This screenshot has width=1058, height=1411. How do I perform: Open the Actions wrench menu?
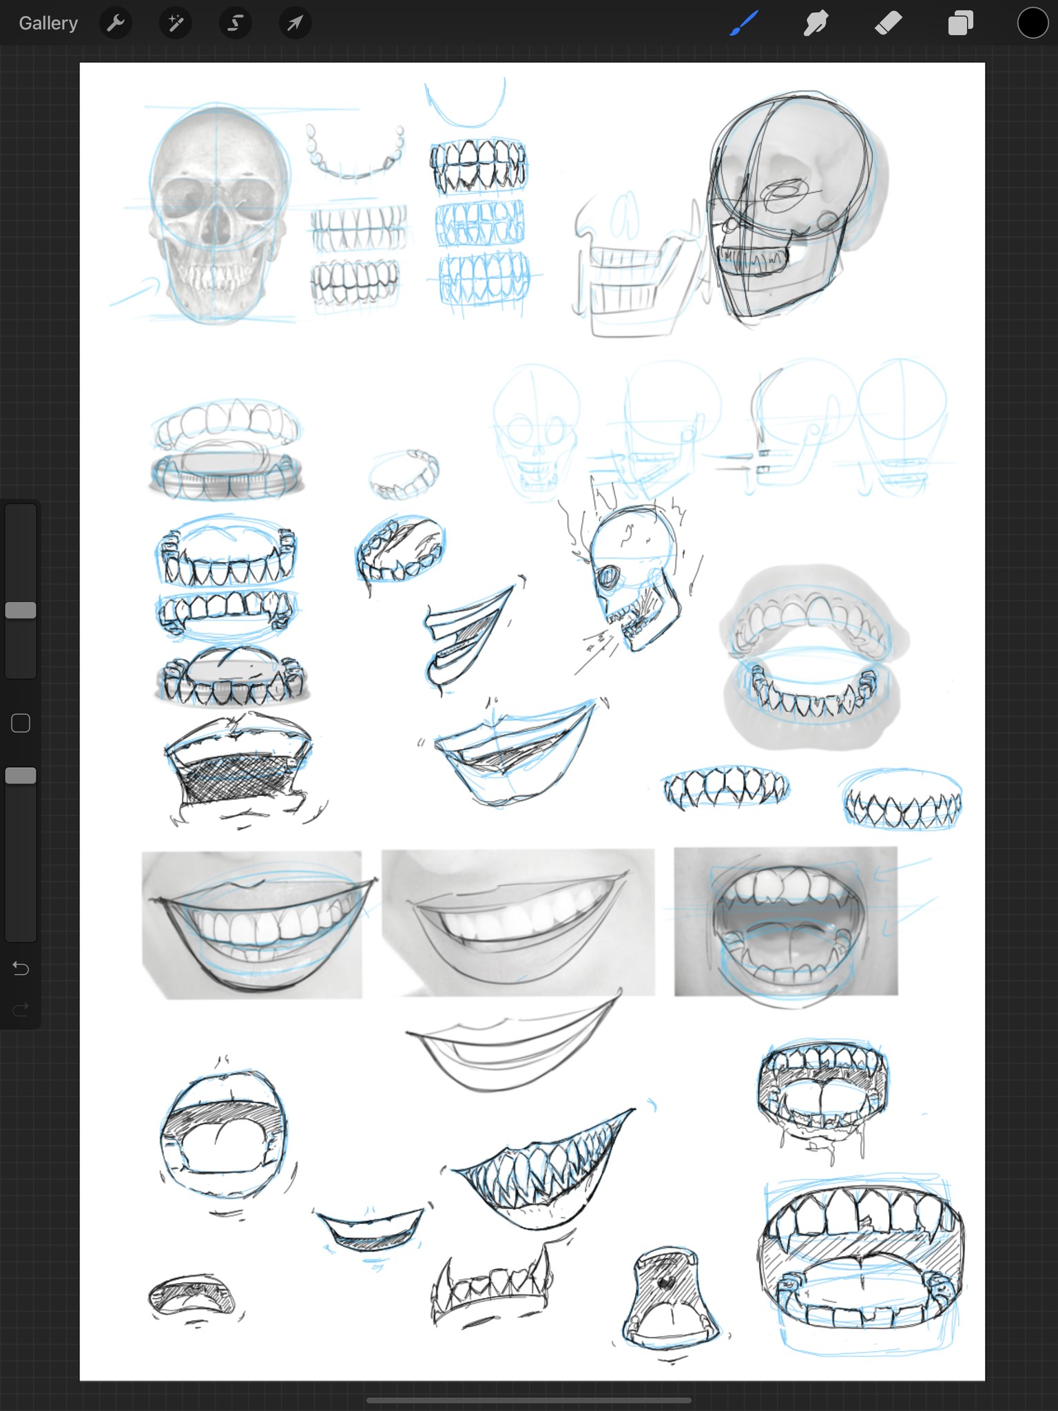pos(116,23)
